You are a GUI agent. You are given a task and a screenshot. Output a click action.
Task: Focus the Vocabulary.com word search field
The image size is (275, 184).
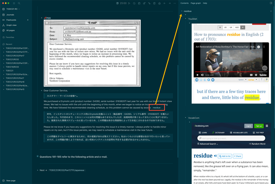click(231, 138)
